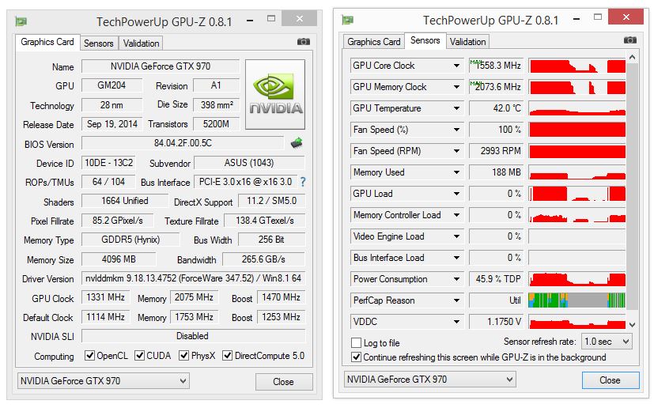Viewport: 654px width, 408px height.
Task: Click the camera screenshot icon in Sensors window
Action: [x=629, y=40]
